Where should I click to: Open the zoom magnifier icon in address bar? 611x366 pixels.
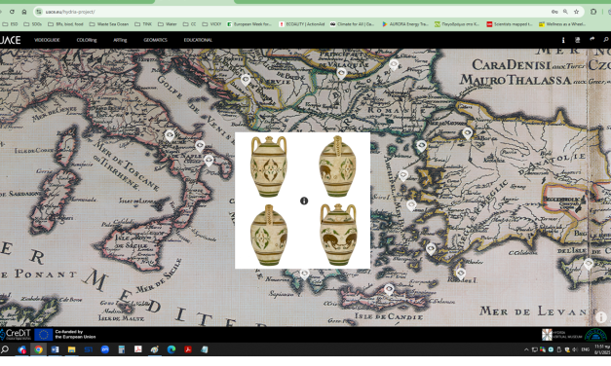point(565,12)
